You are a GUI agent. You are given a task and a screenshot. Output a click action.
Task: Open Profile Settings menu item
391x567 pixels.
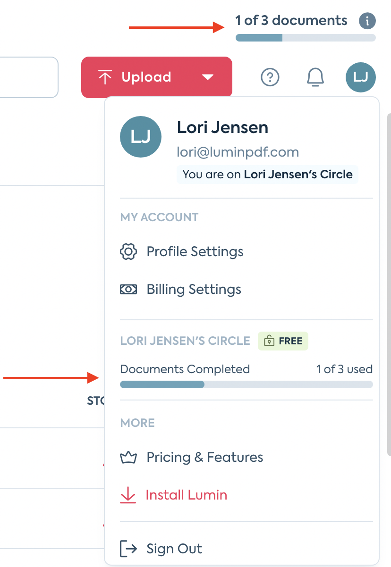(195, 252)
